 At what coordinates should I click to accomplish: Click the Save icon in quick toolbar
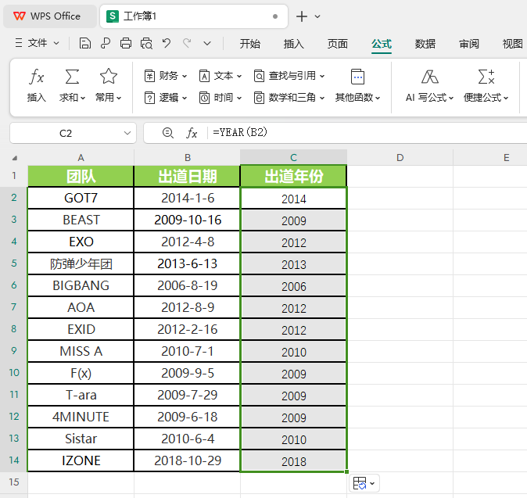click(x=84, y=43)
